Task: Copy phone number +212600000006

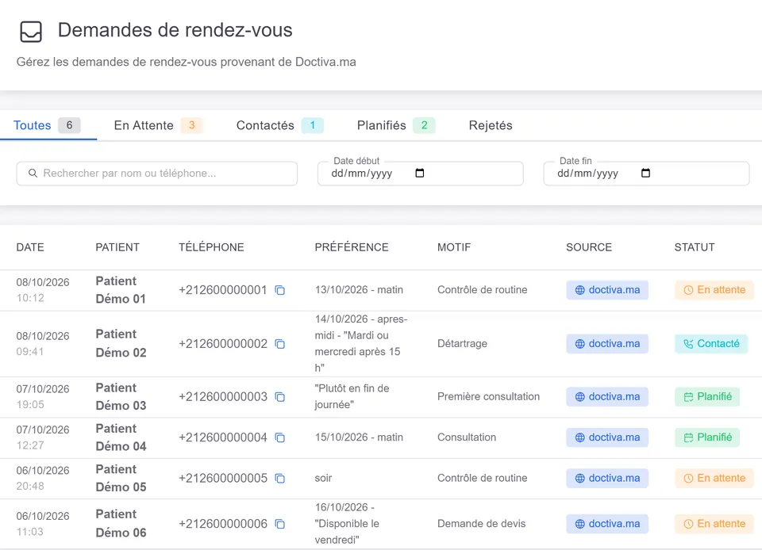Action: (x=280, y=524)
